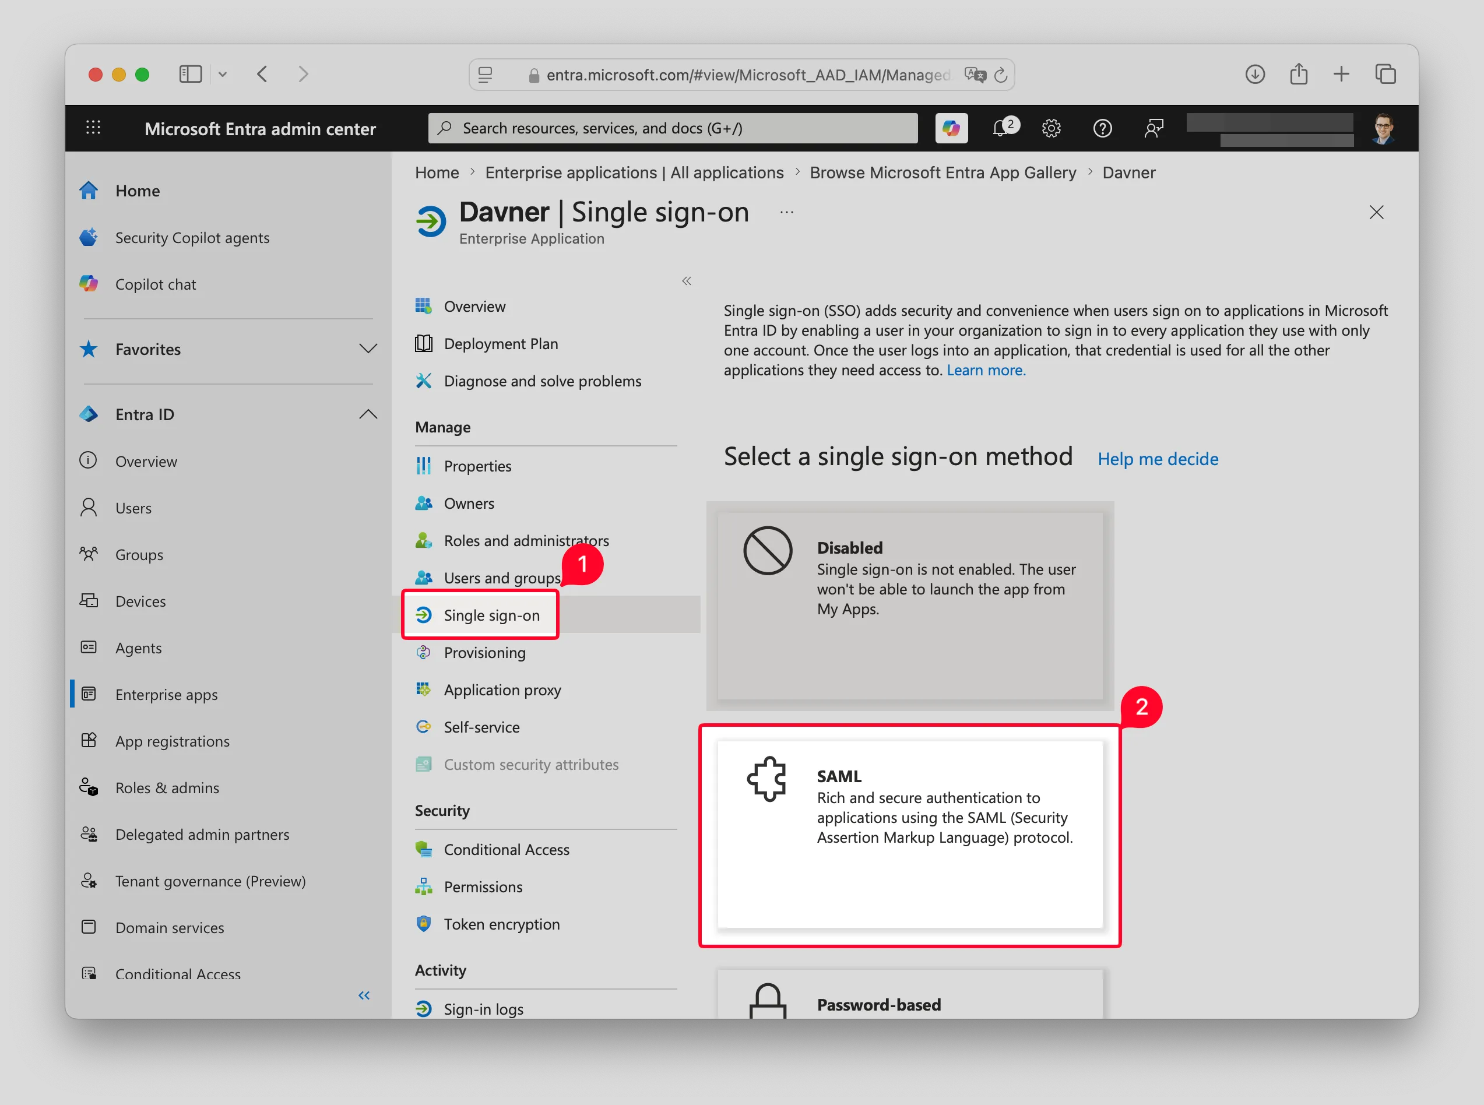The width and height of the screenshot is (1484, 1105).
Task: Click the Safari downloads icon
Action: click(x=1254, y=73)
